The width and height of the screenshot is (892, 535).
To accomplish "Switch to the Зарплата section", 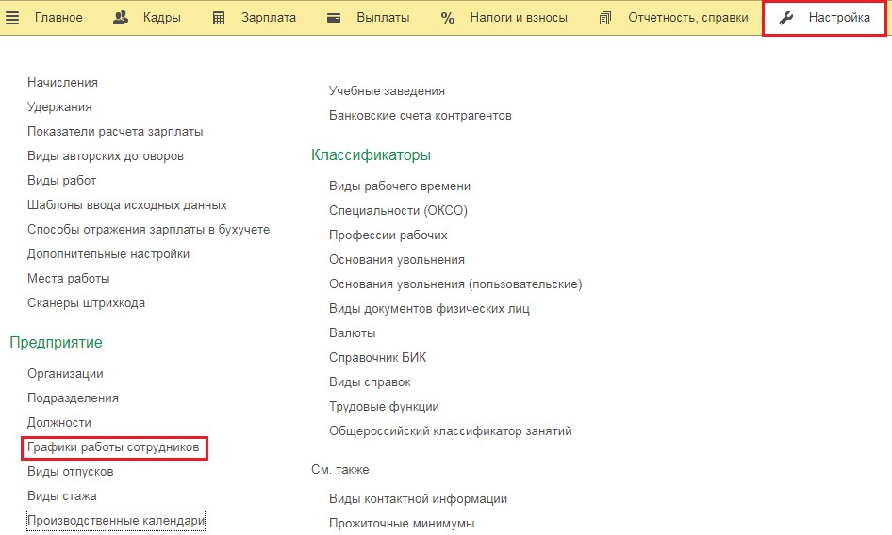I will point(268,18).
